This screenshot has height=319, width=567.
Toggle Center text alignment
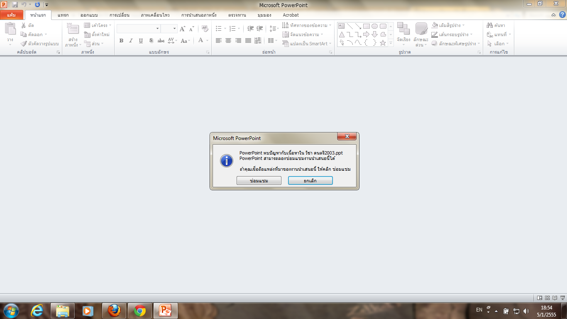click(228, 41)
